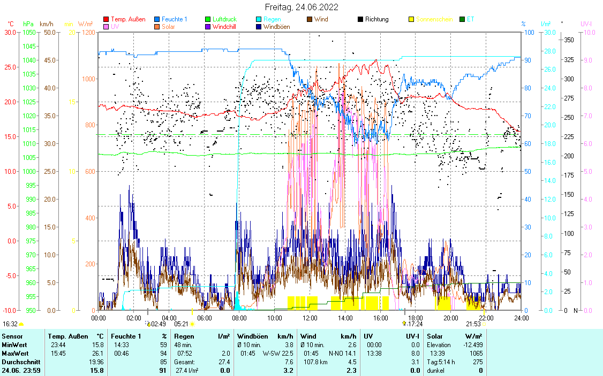Click the 12:00 label on time axis
Image resolution: width=603 pixels, height=376 pixels.
tap(310, 317)
